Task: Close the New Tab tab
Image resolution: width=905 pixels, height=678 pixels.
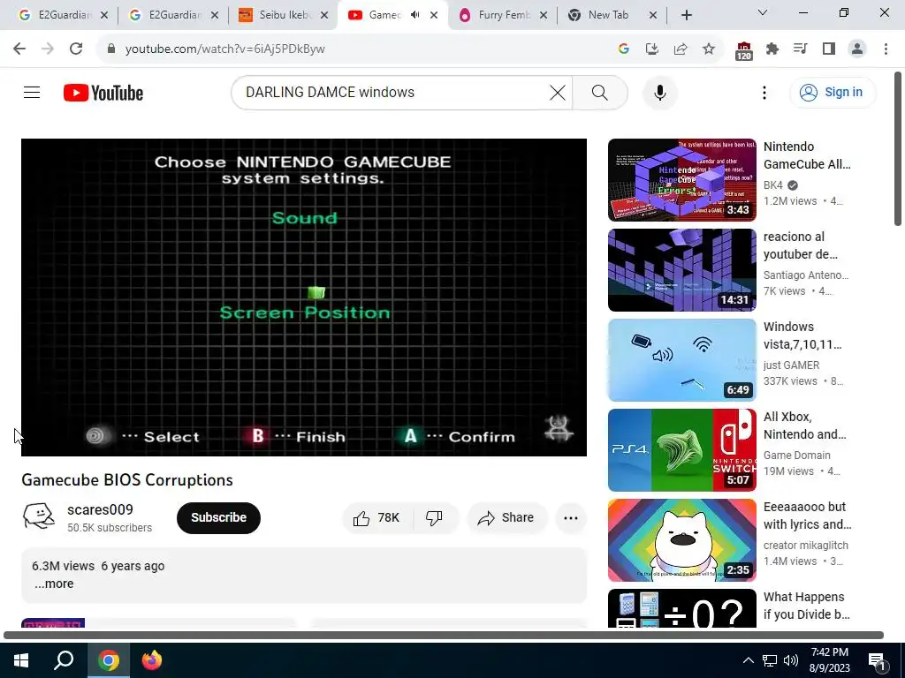Action: 653,16
